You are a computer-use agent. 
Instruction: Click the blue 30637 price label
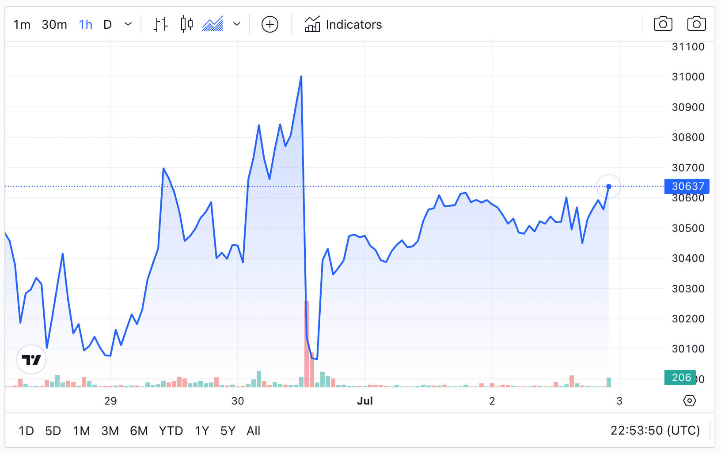click(x=687, y=186)
